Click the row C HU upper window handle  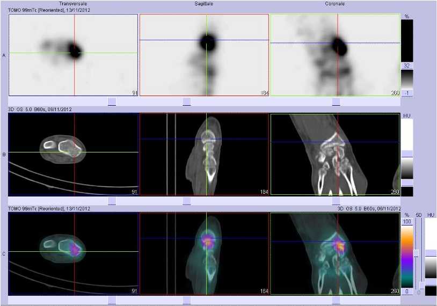[431, 253]
